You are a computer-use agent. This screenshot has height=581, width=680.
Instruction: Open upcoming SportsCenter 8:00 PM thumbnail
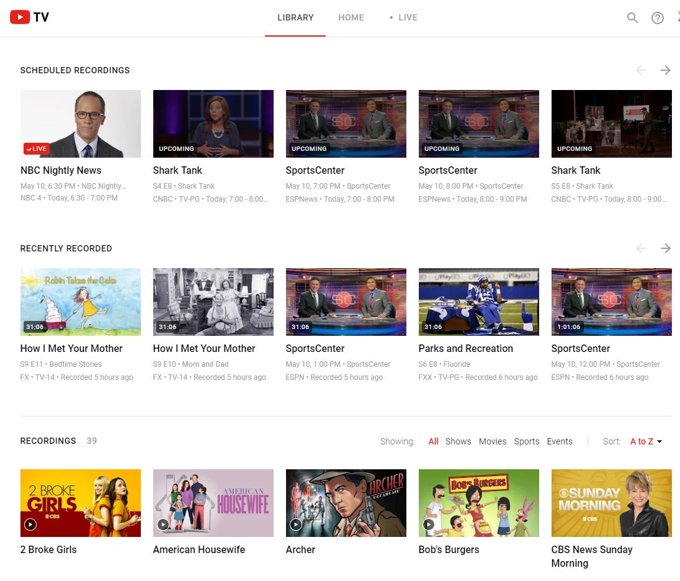click(479, 124)
